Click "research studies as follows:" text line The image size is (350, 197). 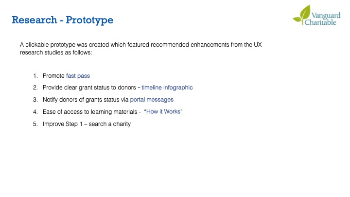(x=56, y=53)
